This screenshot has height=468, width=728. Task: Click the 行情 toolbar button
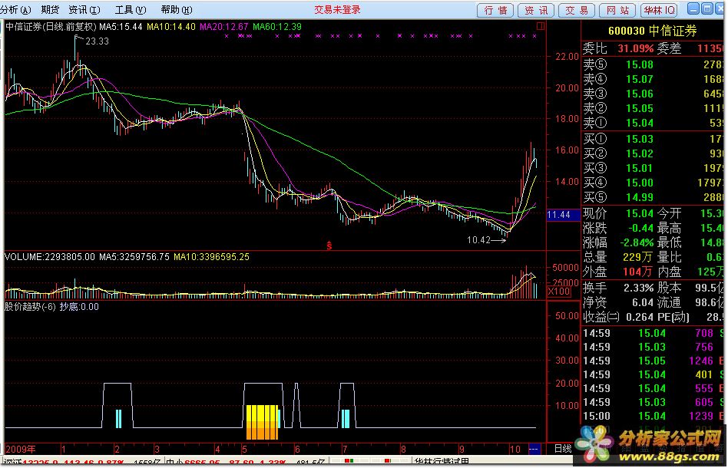pos(495,10)
